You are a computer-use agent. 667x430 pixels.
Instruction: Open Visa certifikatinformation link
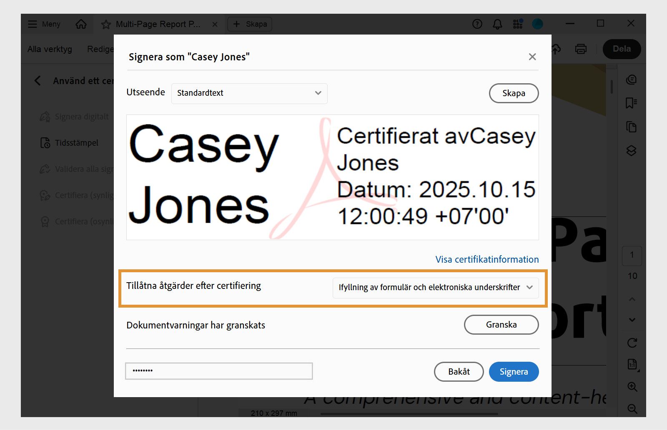coord(486,259)
